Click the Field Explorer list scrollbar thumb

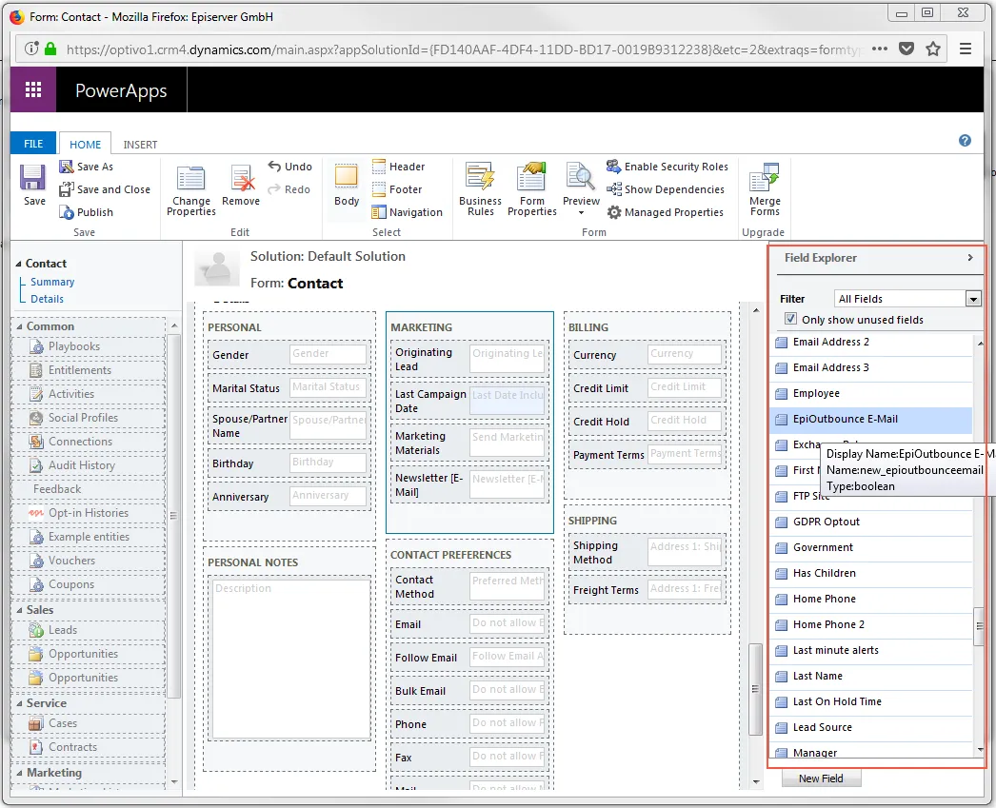tap(980, 626)
